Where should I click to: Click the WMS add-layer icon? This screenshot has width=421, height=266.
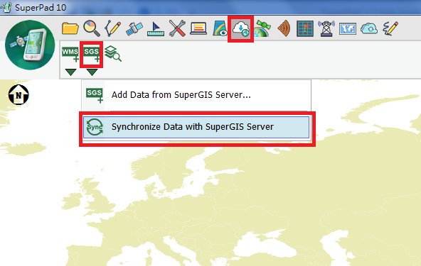pyautogui.click(x=70, y=55)
